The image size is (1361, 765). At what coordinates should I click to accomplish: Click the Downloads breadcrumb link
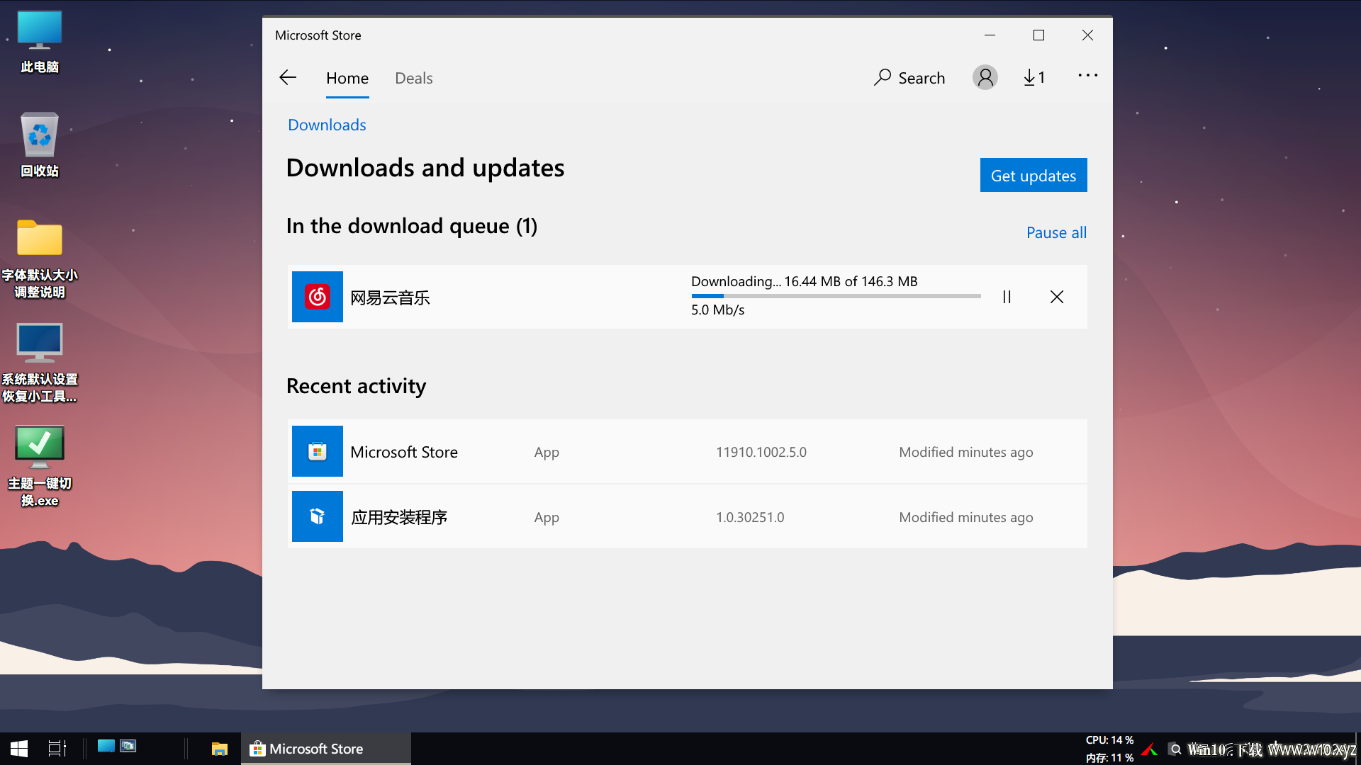(x=327, y=125)
